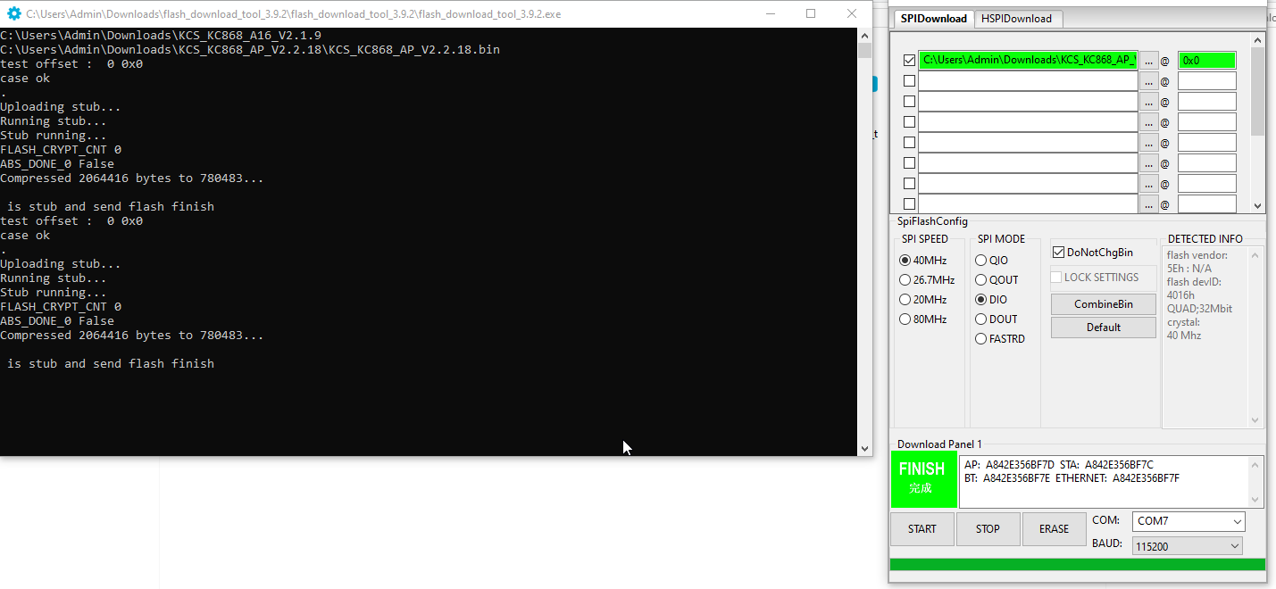Select the 80MHz SPI speed option

[905, 319]
